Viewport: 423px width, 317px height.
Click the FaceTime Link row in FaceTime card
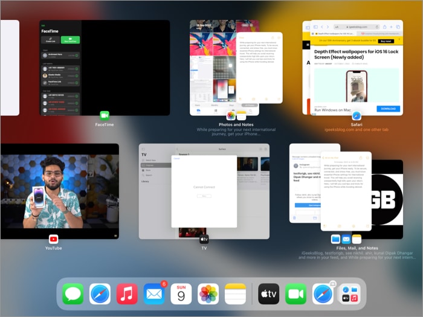(x=60, y=83)
